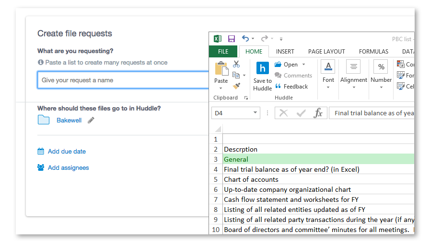This screenshot has height=243, width=430.
Task: Switch to the PAGE LAYOUT ribbon tab
Action: point(326,52)
